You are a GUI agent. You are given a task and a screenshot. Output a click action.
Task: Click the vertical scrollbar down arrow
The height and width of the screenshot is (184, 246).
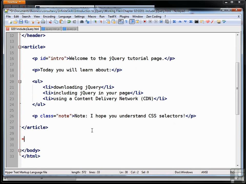pyautogui.click(x=238, y=165)
